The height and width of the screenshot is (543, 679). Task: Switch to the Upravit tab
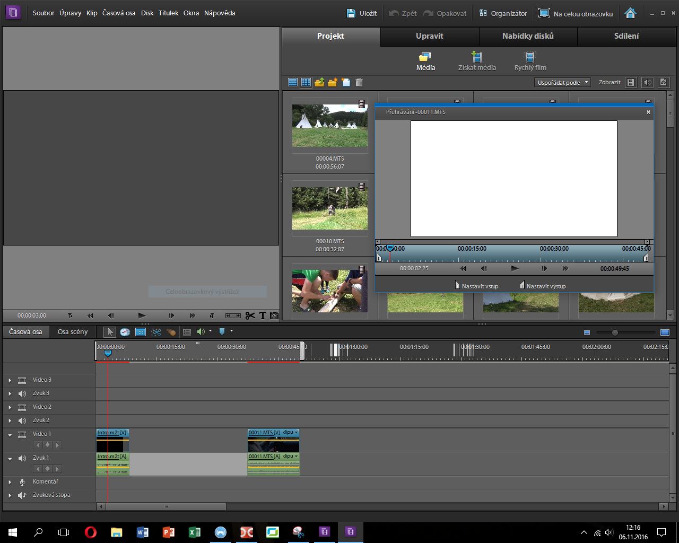(x=429, y=36)
